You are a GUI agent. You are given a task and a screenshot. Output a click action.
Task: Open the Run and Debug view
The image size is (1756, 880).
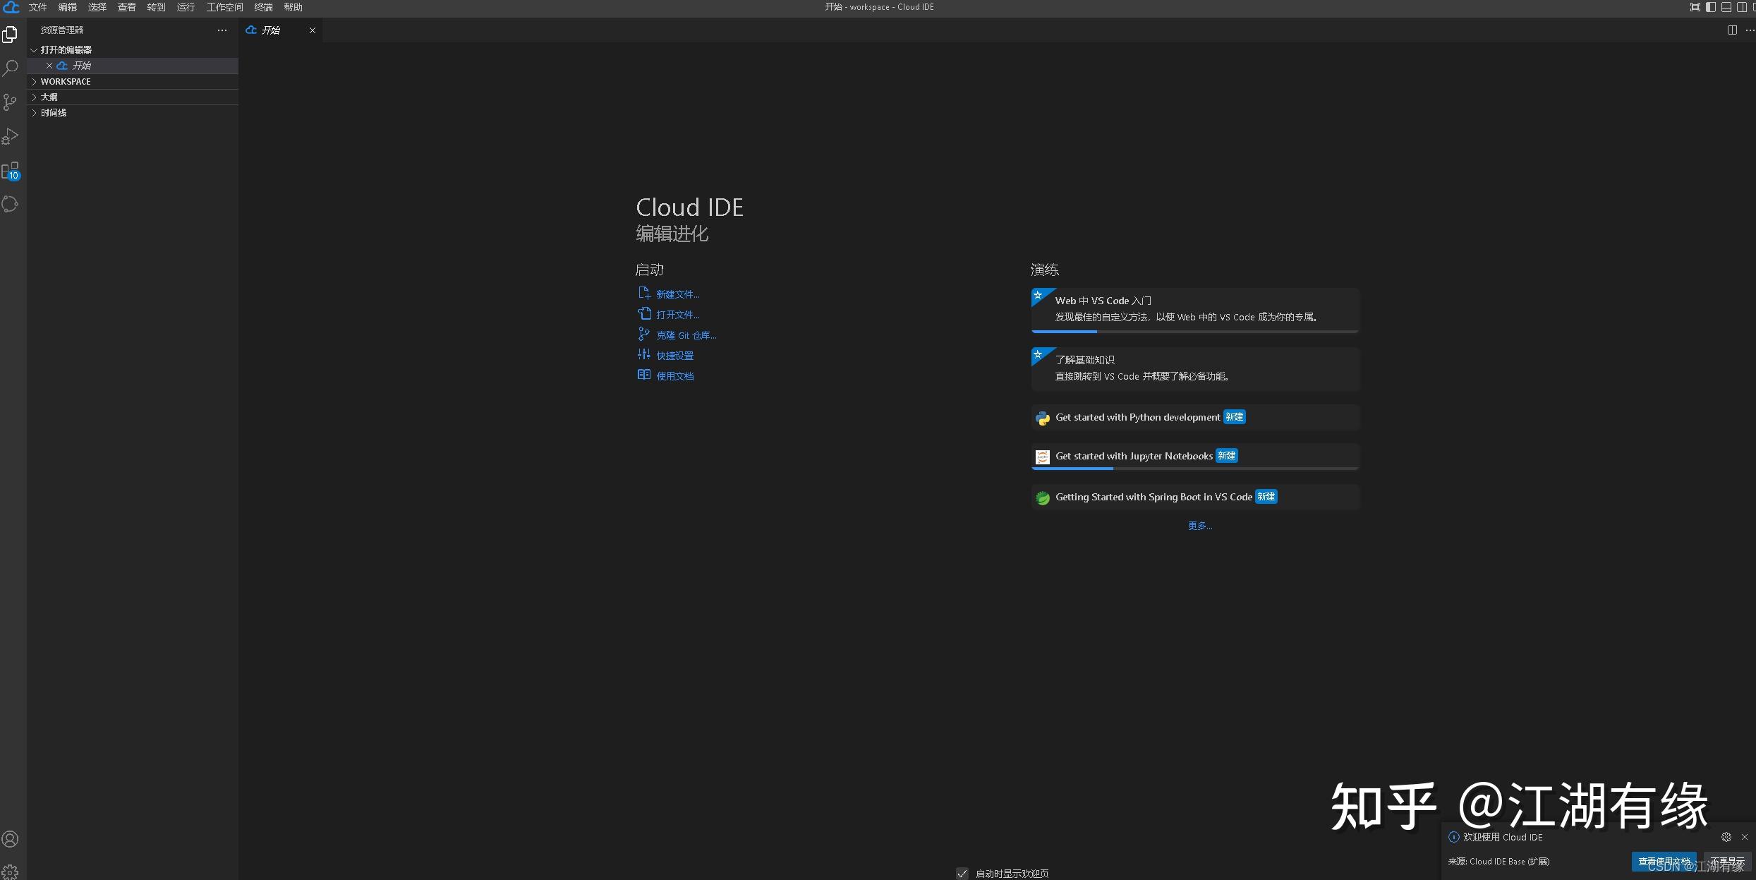point(10,135)
